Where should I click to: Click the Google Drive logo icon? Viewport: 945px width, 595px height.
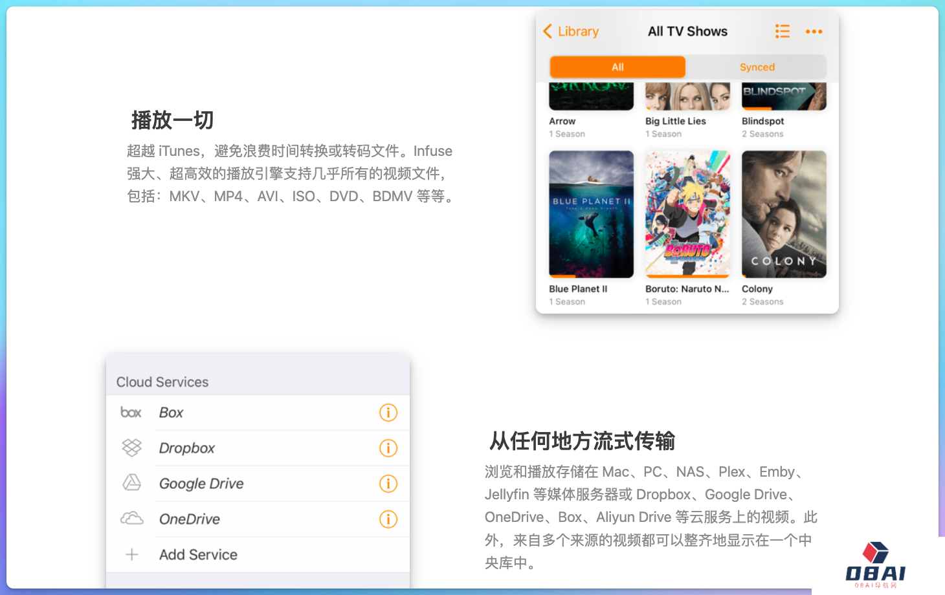(132, 482)
